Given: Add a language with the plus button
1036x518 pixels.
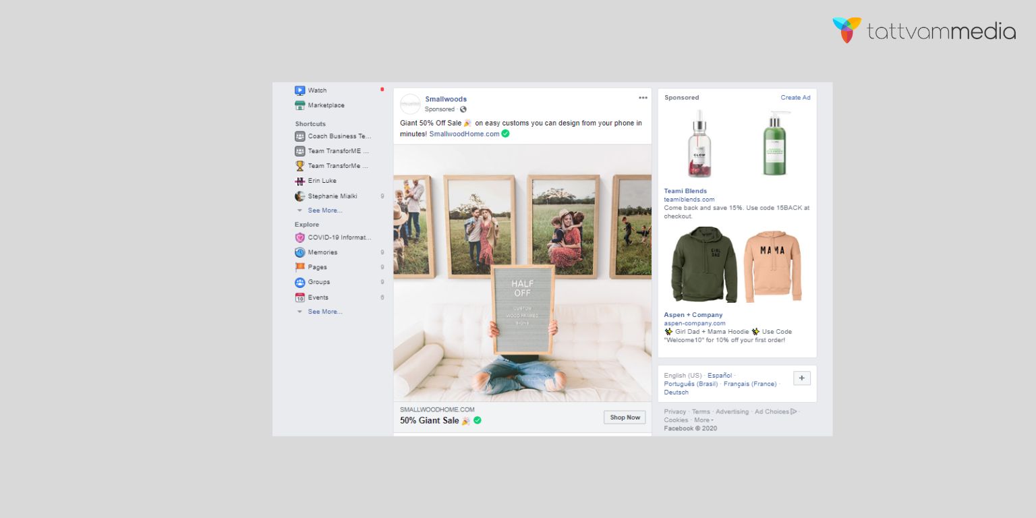Looking at the screenshot, I should click(802, 378).
